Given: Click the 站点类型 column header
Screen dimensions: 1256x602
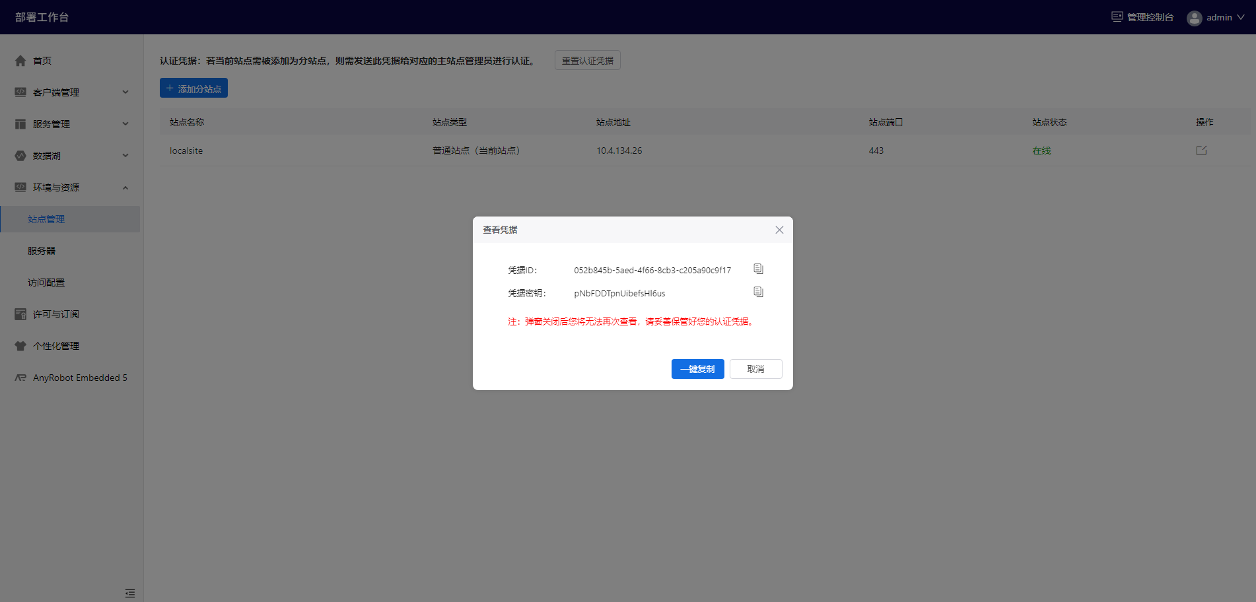Looking at the screenshot, I should pyautogui.click(x=450, y=122).
